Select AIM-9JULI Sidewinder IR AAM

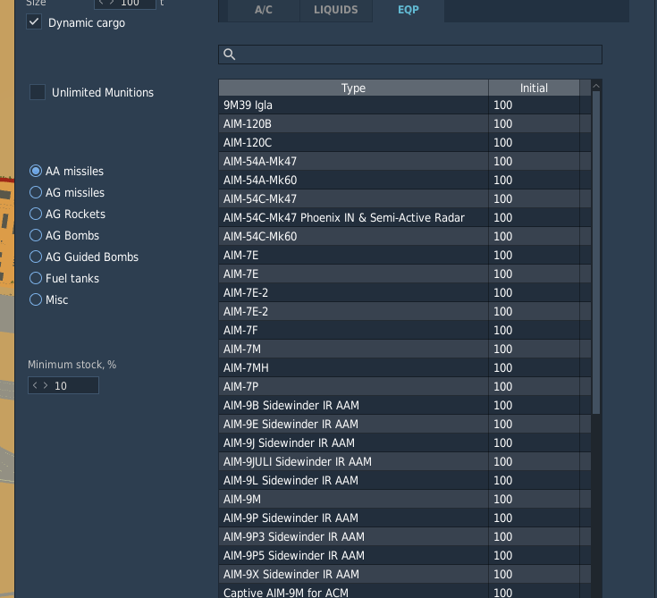(x=405, y=462)
